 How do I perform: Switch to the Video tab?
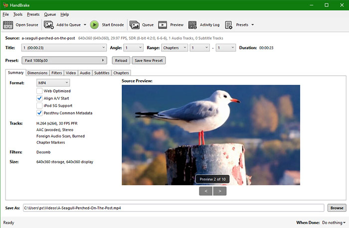pyautogui.click(x=71, y=73)
